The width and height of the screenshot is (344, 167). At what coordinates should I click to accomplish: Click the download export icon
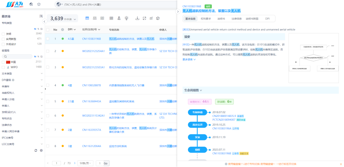pyautogui.click(x=137, y=18)
